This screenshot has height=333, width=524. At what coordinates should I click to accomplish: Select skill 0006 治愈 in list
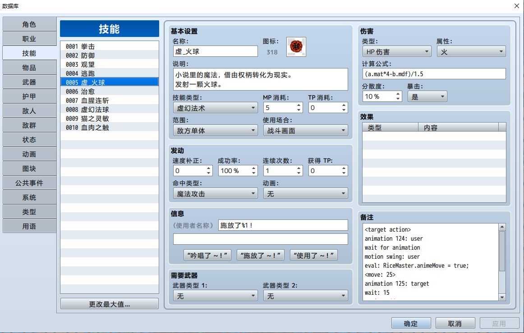tap(110, 91)
